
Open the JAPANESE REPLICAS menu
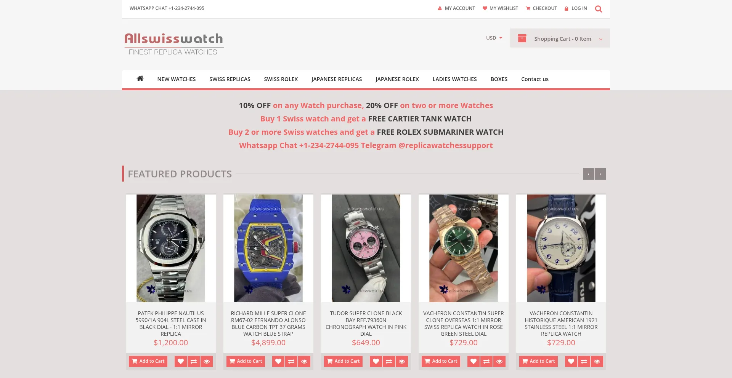(x=337, y=79)
